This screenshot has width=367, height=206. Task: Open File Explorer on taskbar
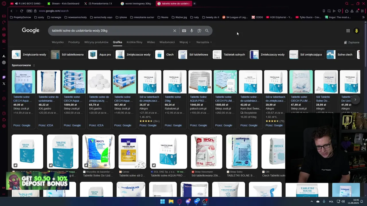[171, 201]
